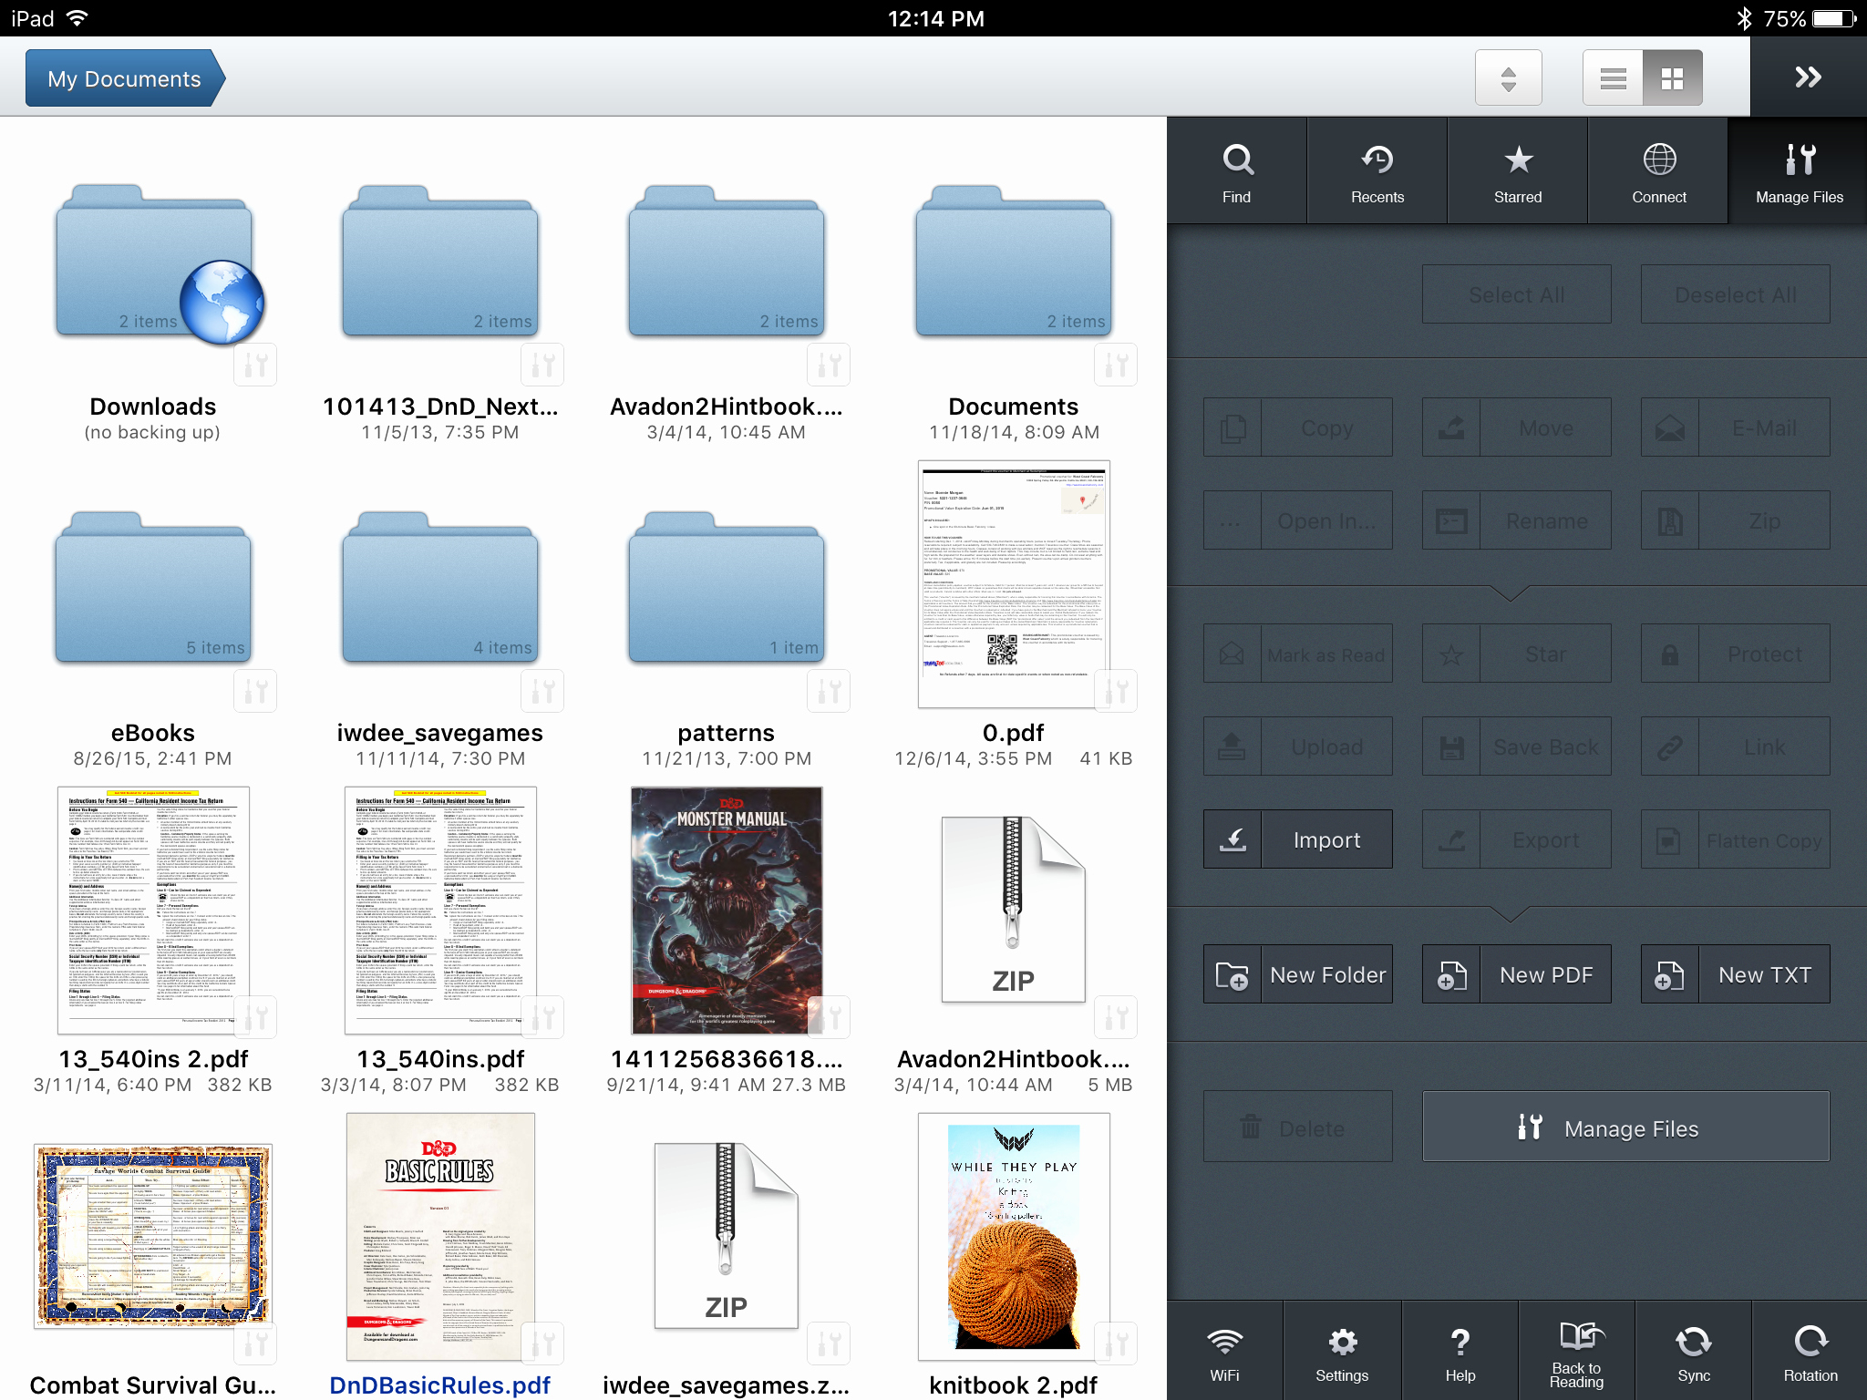
Task: Open the Connect globe panel
Action: 1658,171
